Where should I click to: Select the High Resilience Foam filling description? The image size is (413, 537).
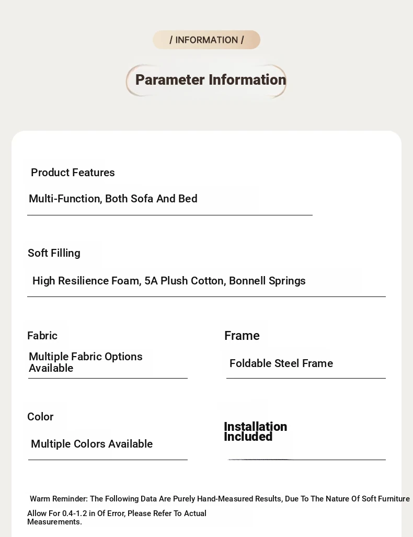pyautogui.click(x=169, y=281)
